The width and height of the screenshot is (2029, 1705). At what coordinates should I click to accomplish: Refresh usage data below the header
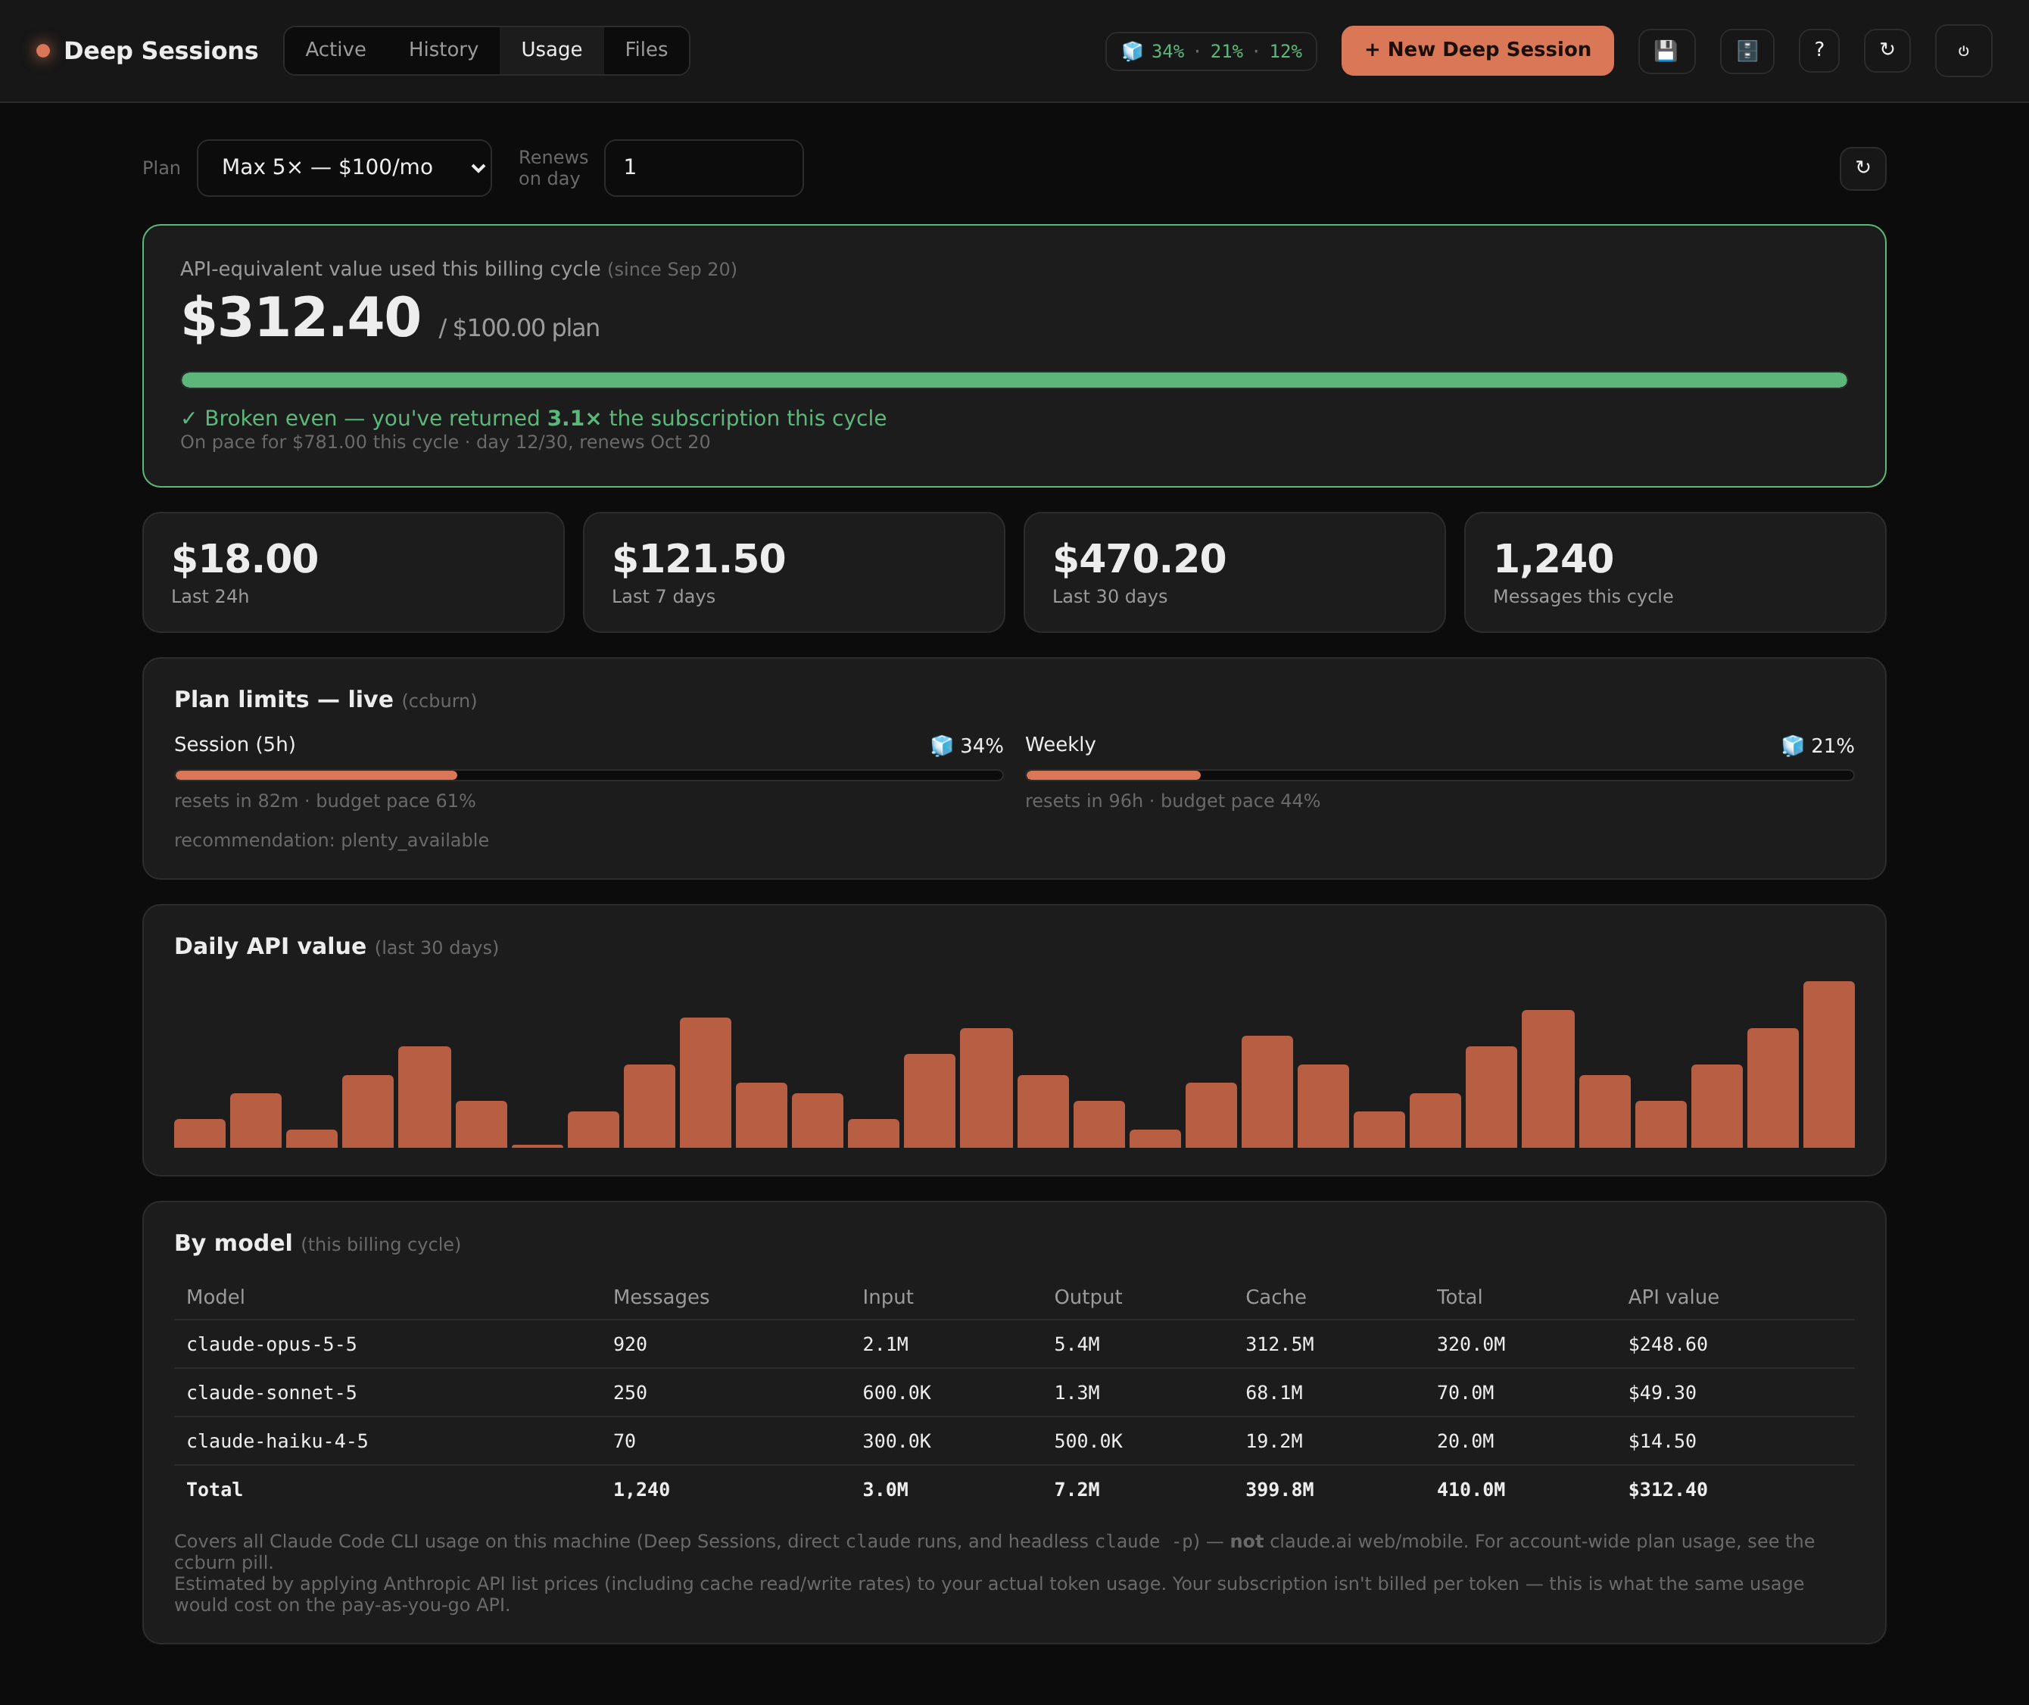tap(1862, 168)
